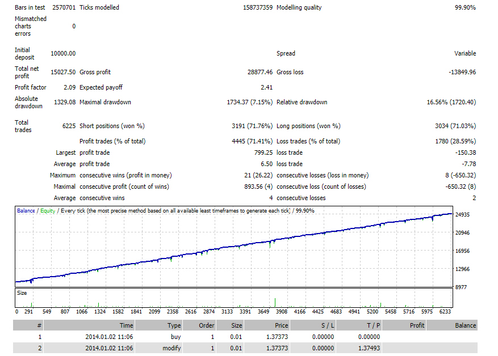Viewport: 498px width, 356px height.
Task: Select the average loss trade value -7.78
Action: coord(469,164)
